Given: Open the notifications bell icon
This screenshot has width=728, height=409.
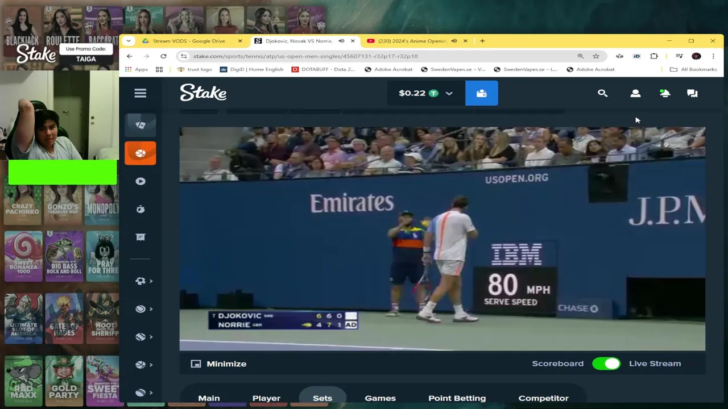Looking at the screenshot, I should click(x=664, y=93).
